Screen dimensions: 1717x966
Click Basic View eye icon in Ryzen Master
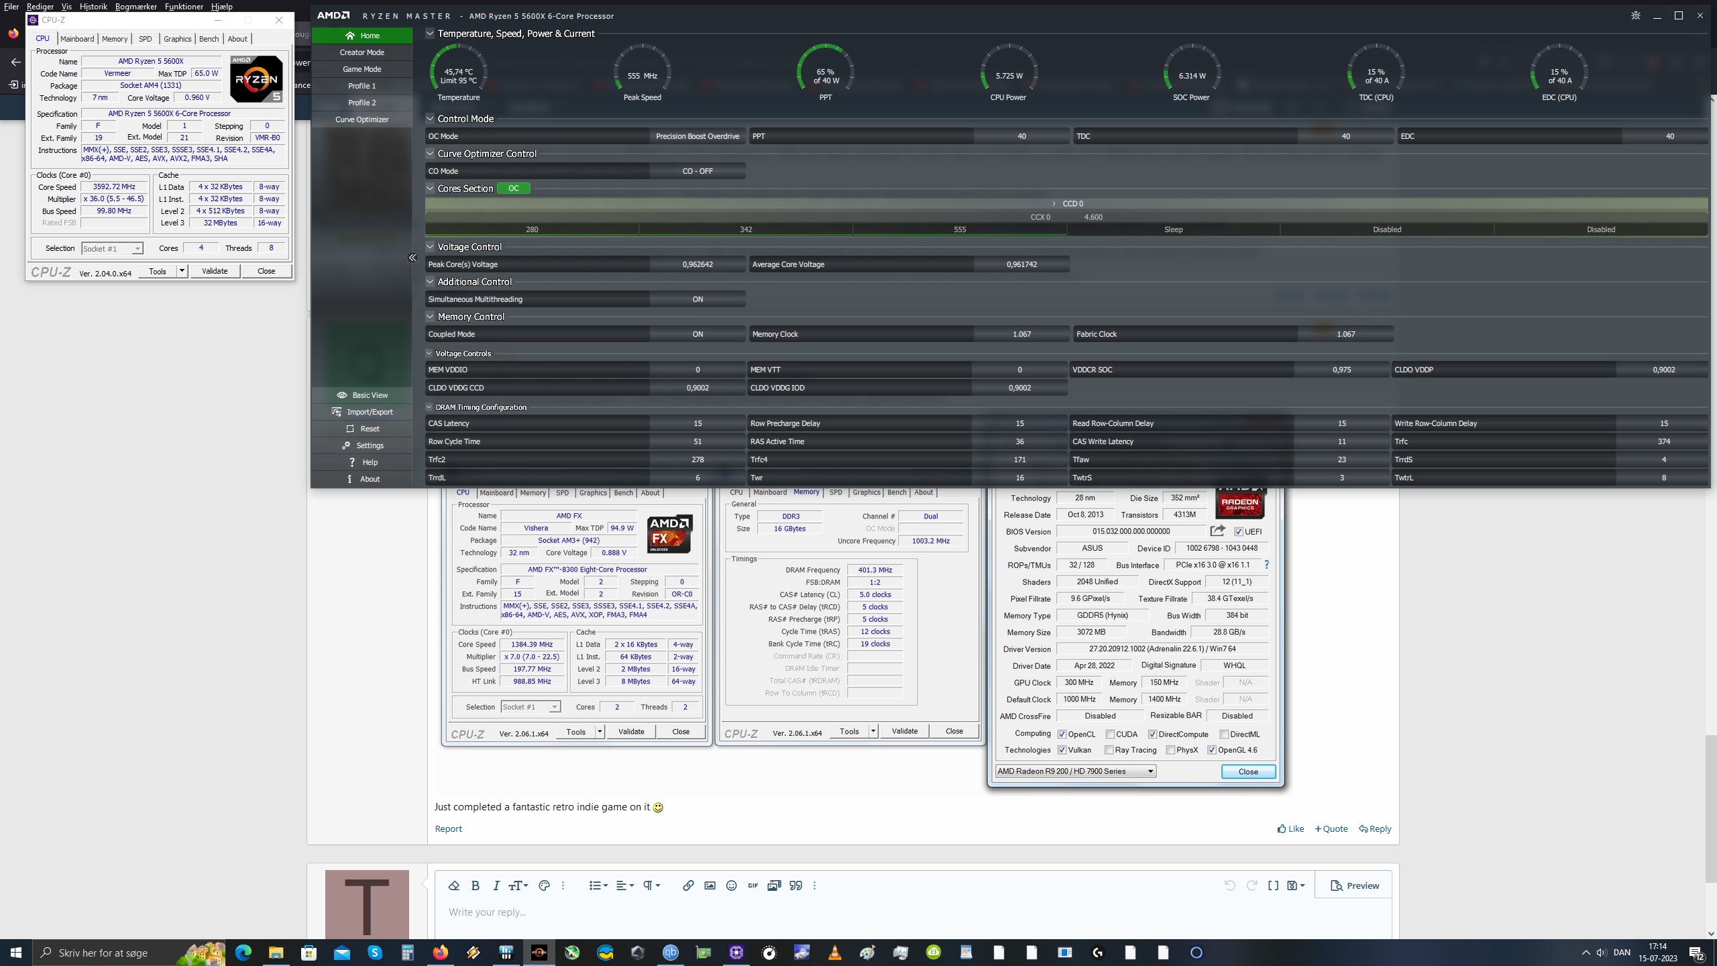[x=341, y=395]
